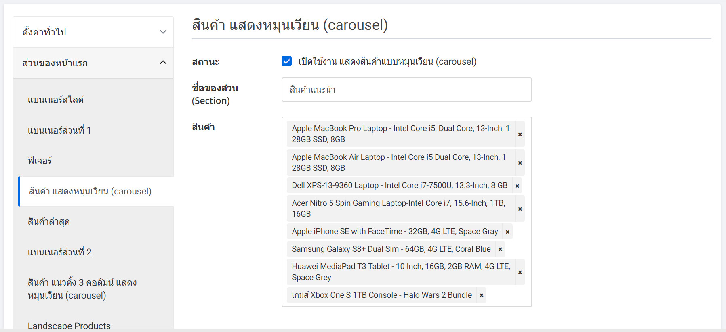Remove Huawei MediaPad T3 Tablet tag
This screenshot has width=726, height=332.
click(x=520, y=272)
